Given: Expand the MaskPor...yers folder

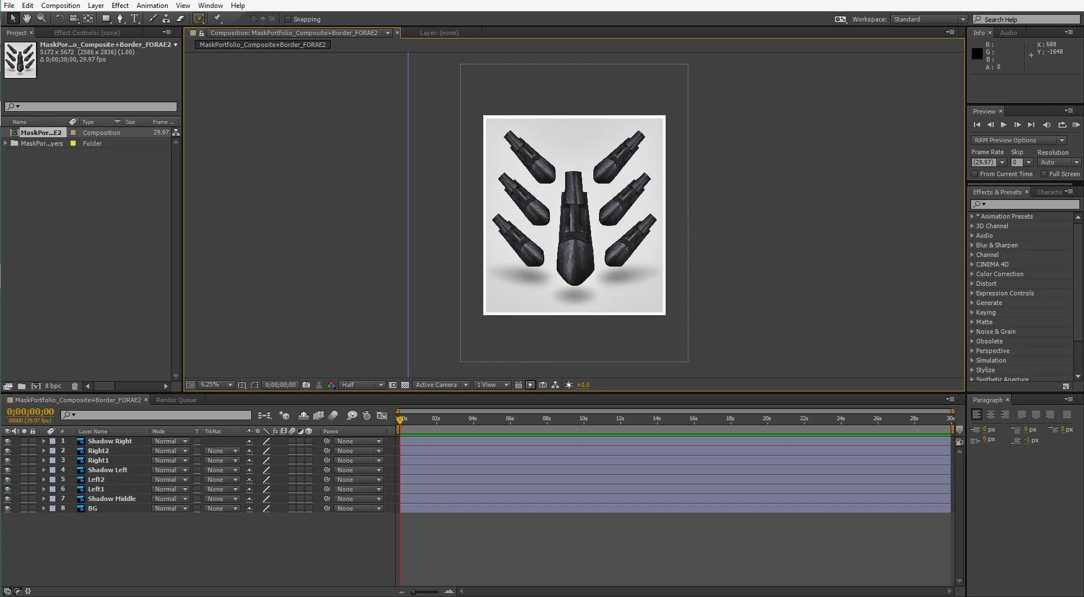Looking at the screenshot, I should point(6,143).
